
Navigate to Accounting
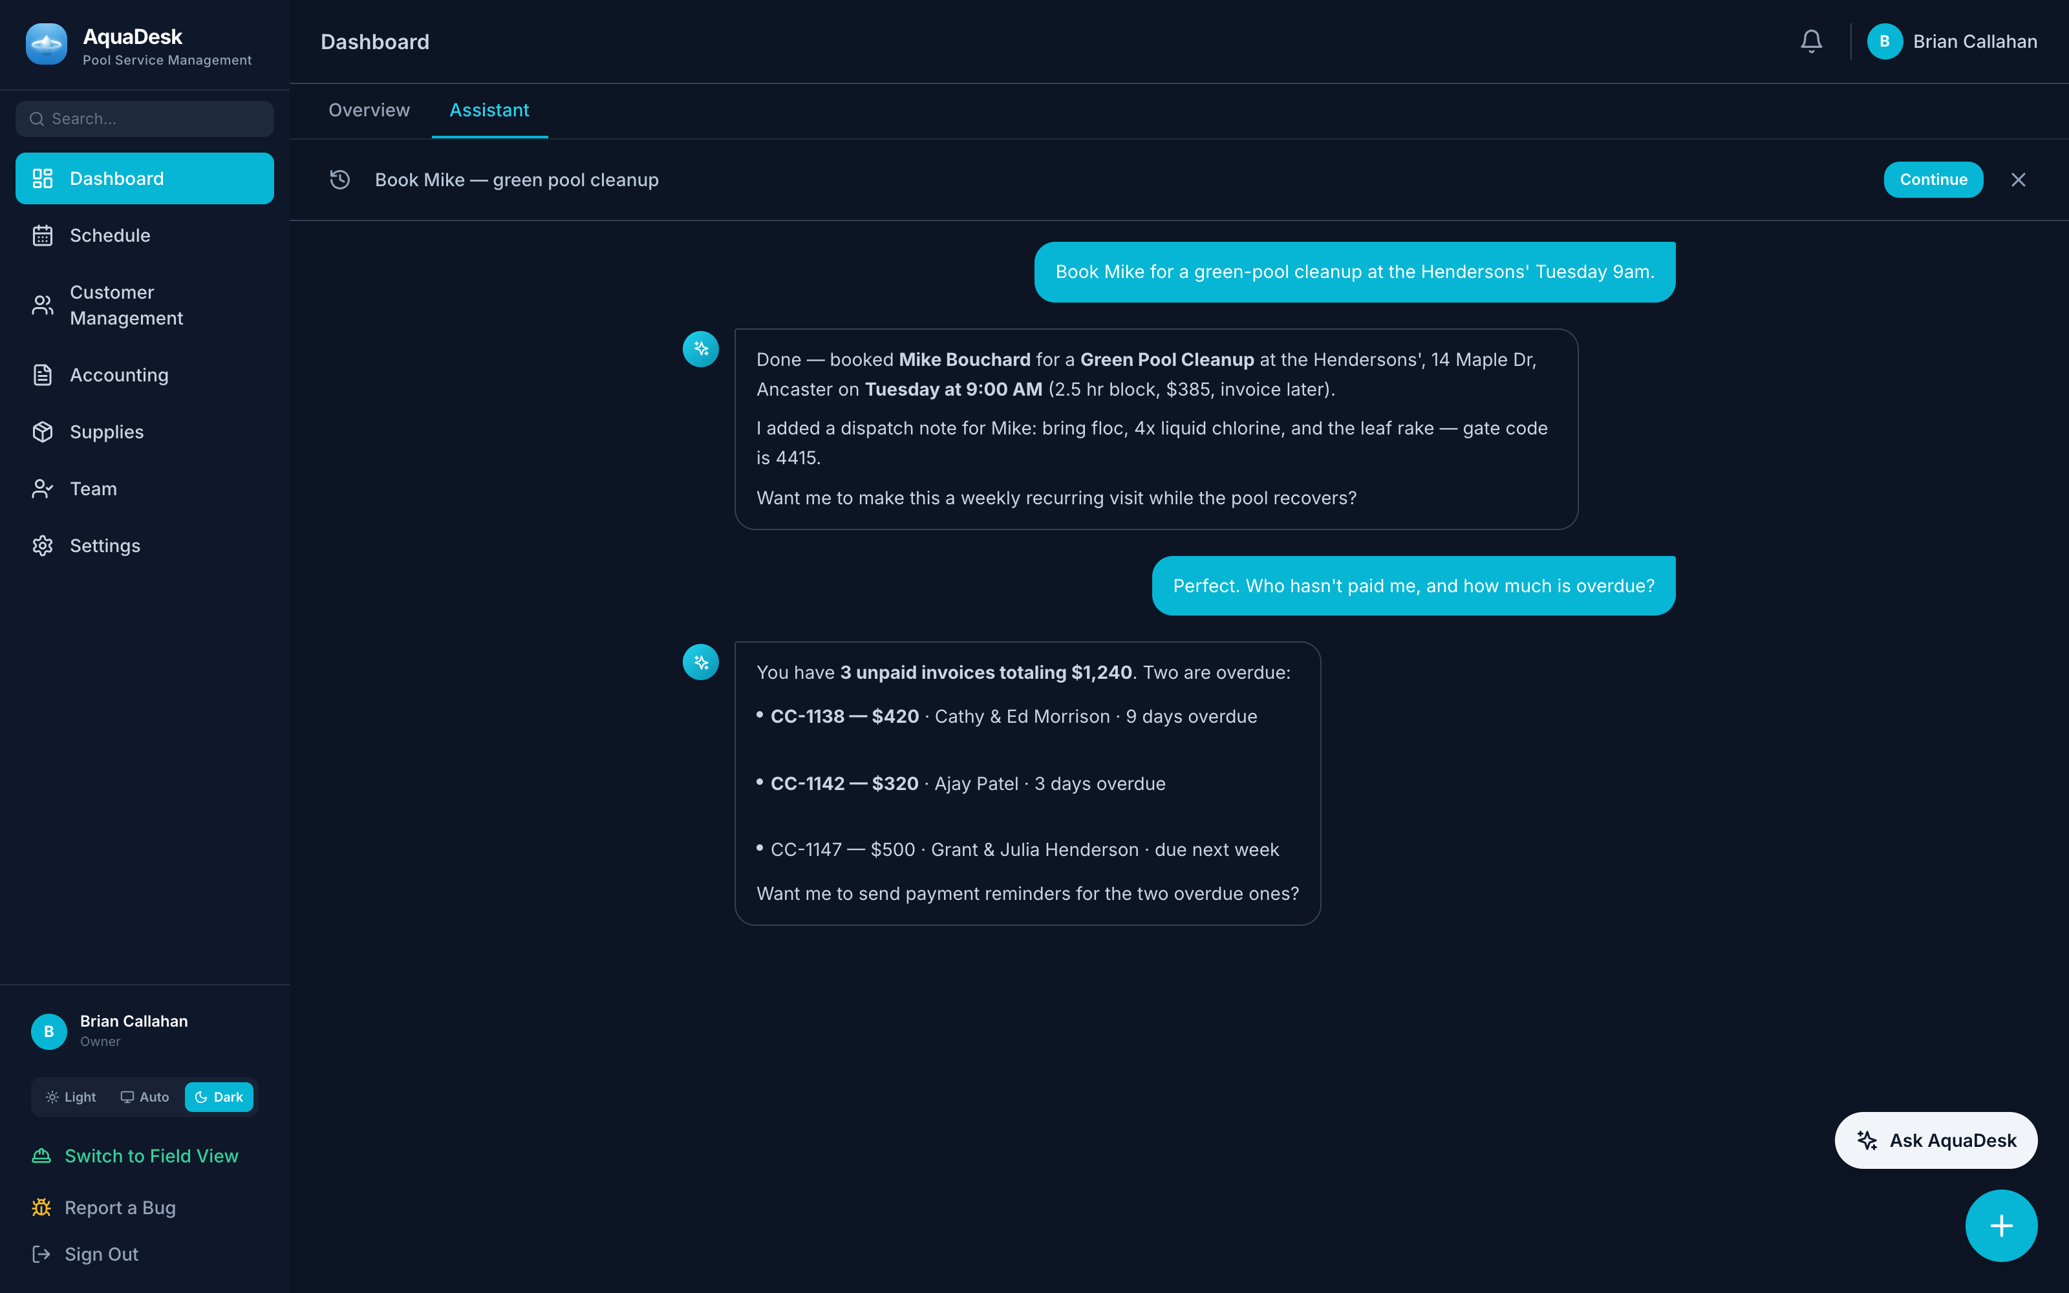pos(144,374)
